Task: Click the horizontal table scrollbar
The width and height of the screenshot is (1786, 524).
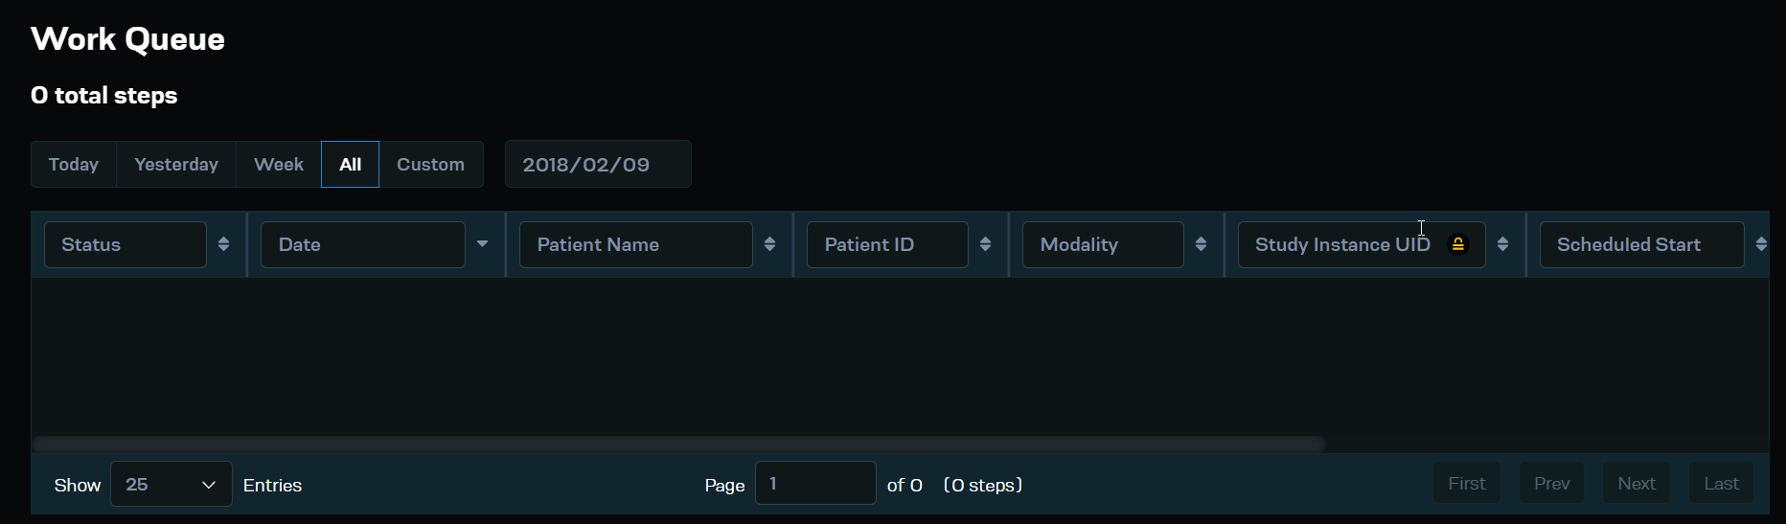Action: (x=678, y=444)
